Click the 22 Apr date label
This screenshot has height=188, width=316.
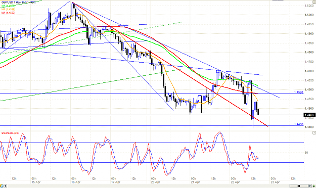[x=236, y=182]
